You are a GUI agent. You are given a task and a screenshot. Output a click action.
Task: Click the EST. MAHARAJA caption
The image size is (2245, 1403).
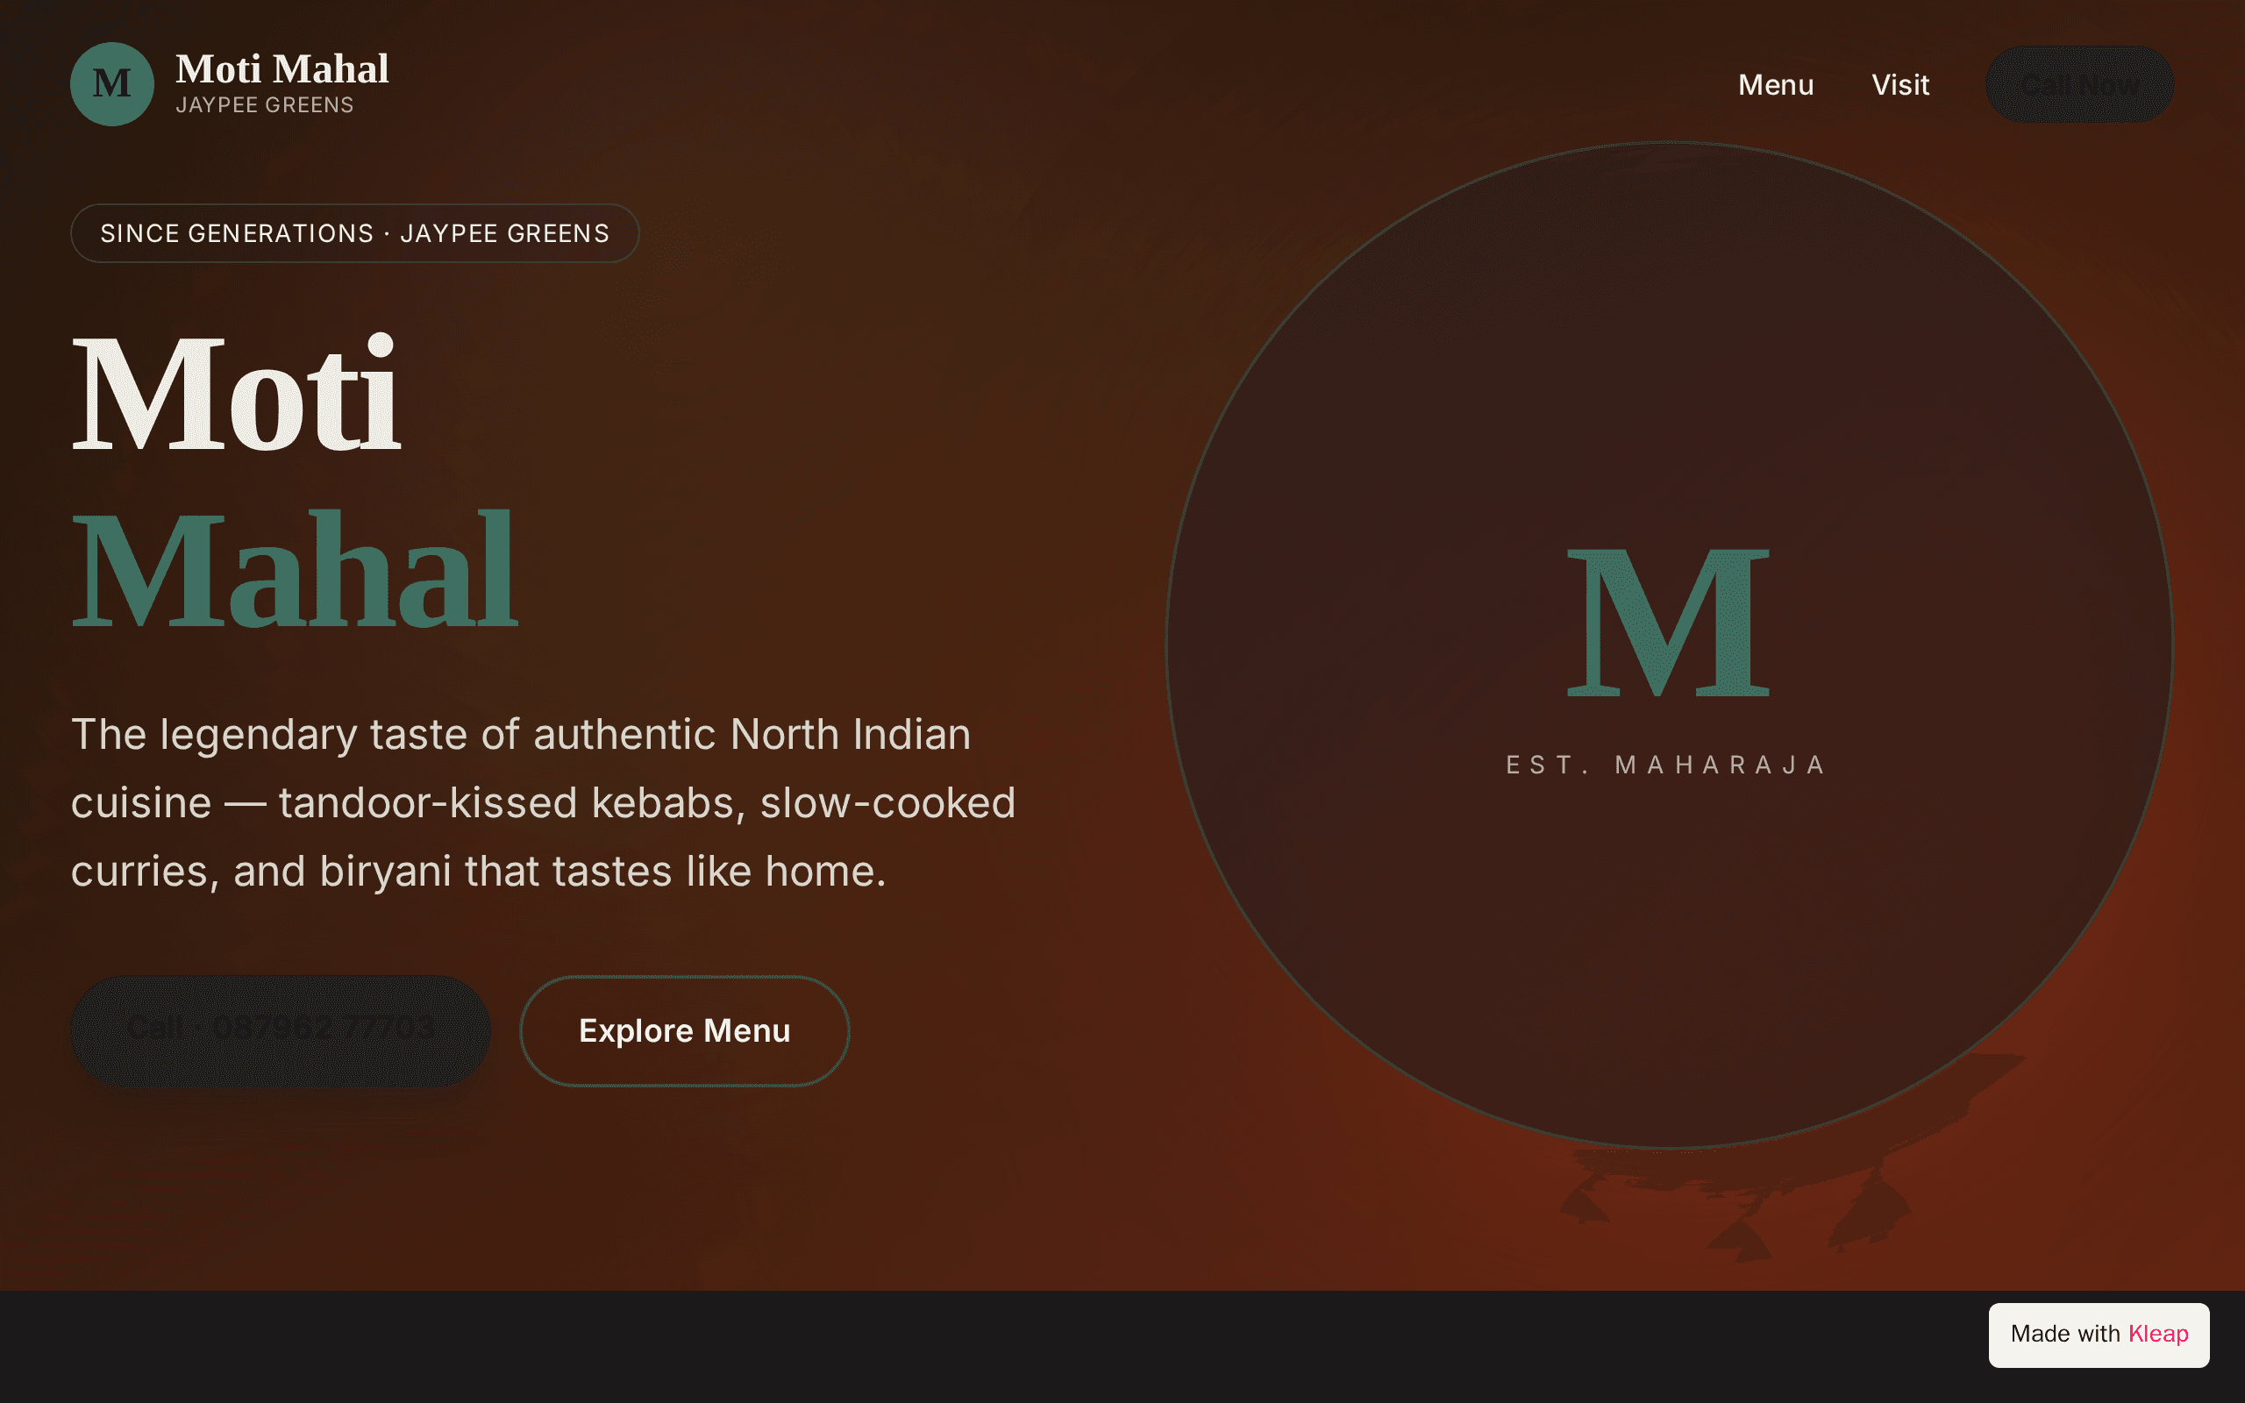(1667, 765)
